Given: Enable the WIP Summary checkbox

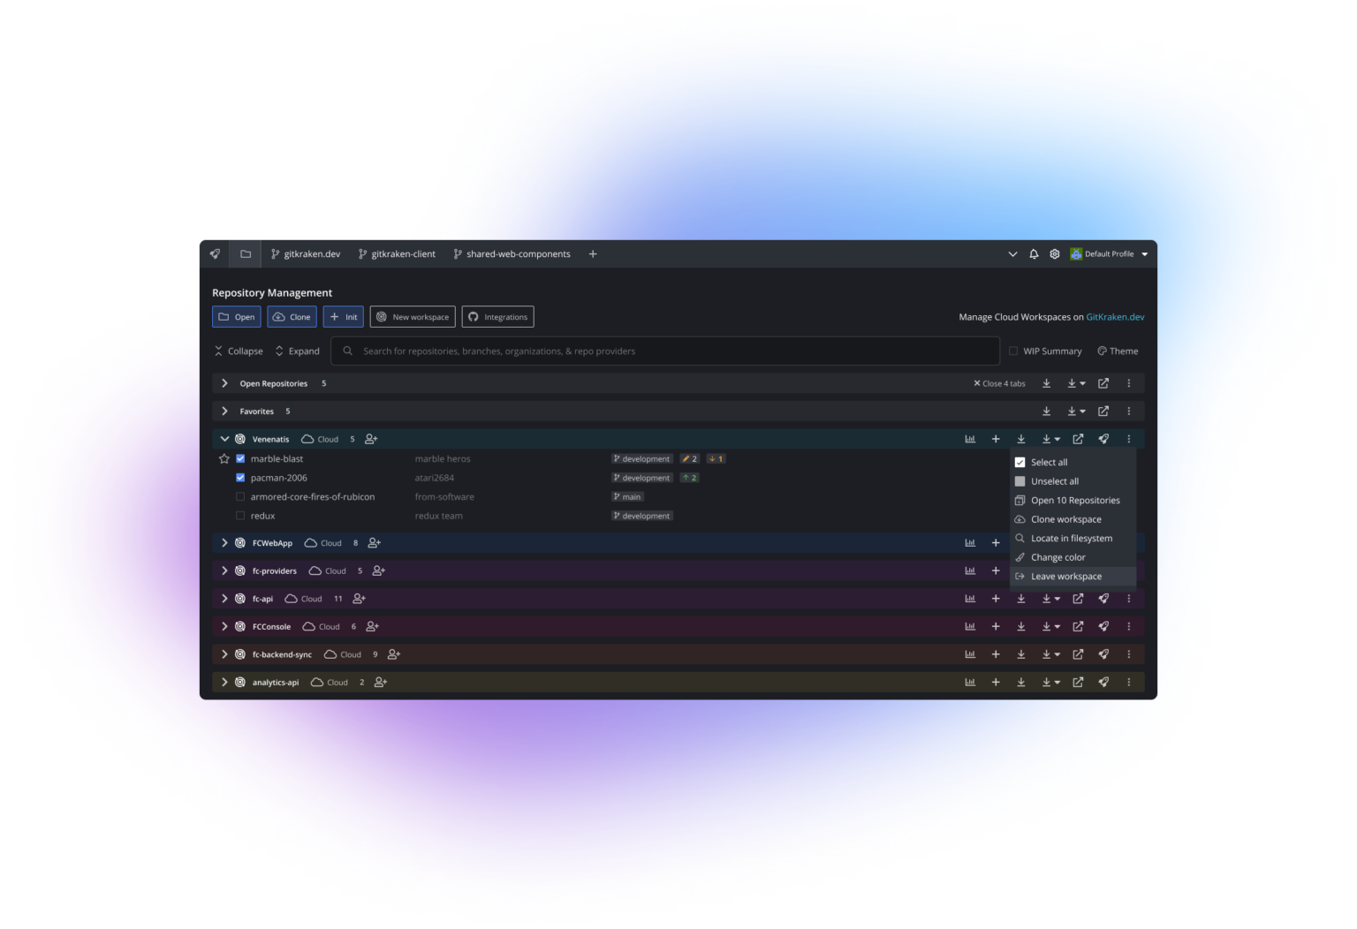Looking at the screenshot, I should point(1013,351).
